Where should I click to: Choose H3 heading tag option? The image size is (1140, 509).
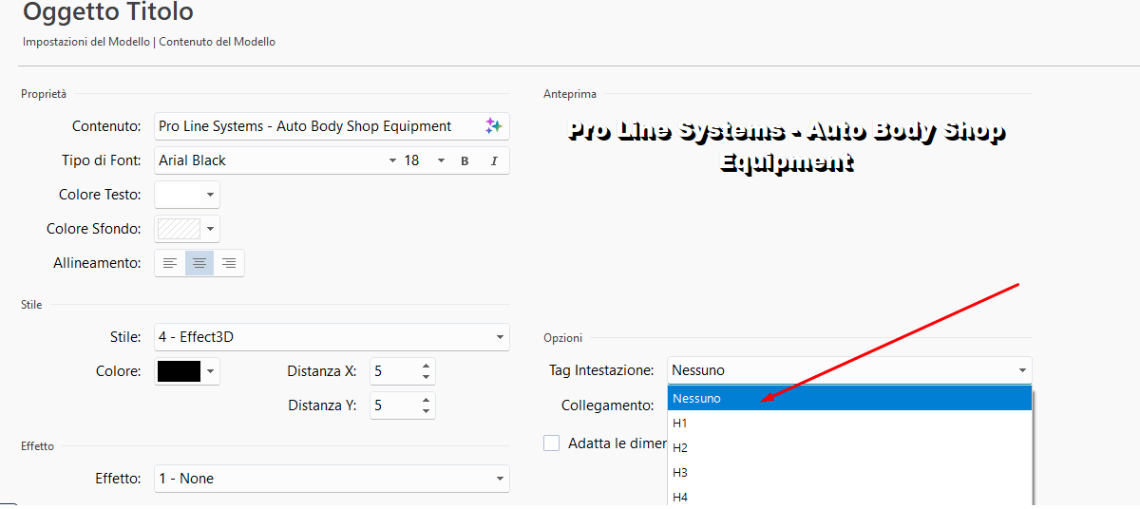pos(680,473)
